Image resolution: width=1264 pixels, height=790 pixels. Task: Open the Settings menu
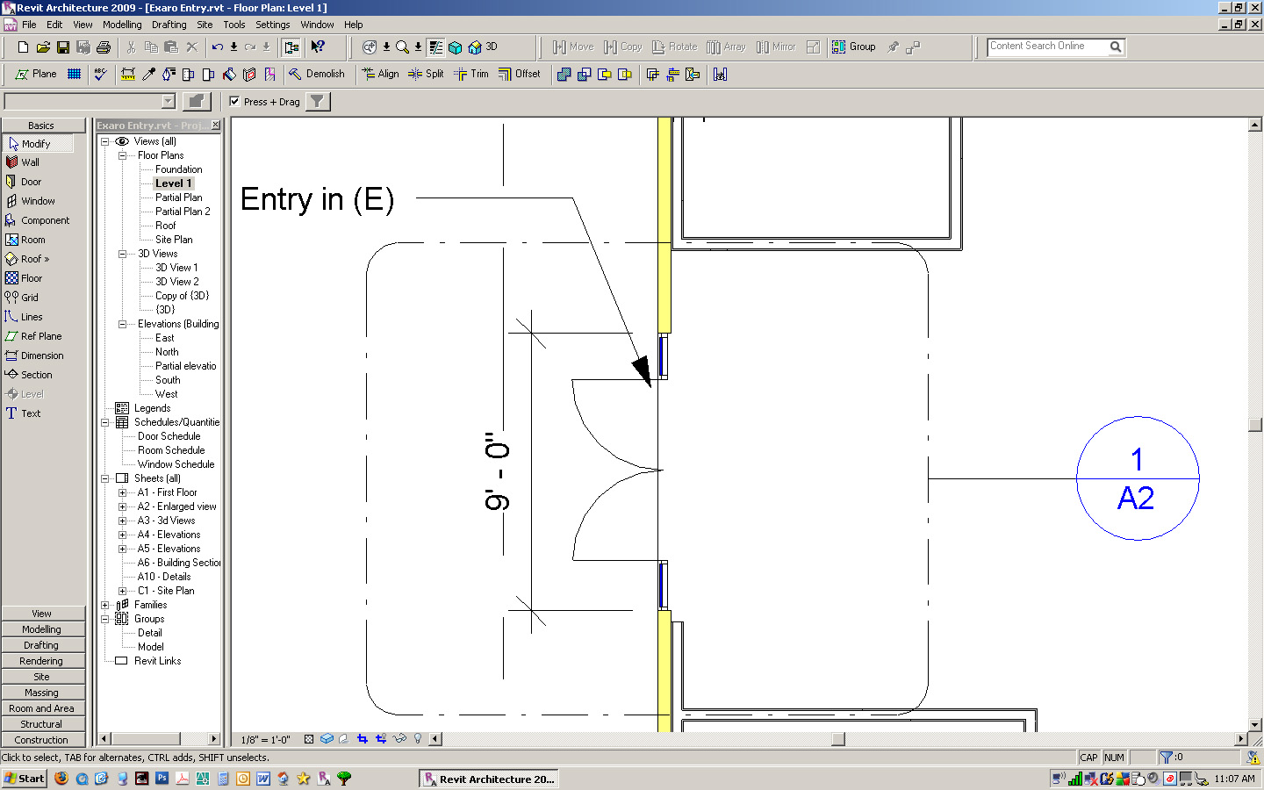click(x=273, y=25)
